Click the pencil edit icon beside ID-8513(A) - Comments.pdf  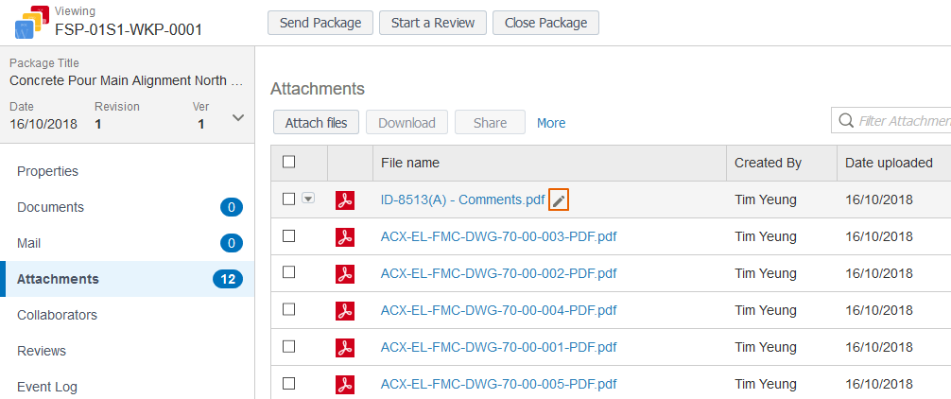559,200
